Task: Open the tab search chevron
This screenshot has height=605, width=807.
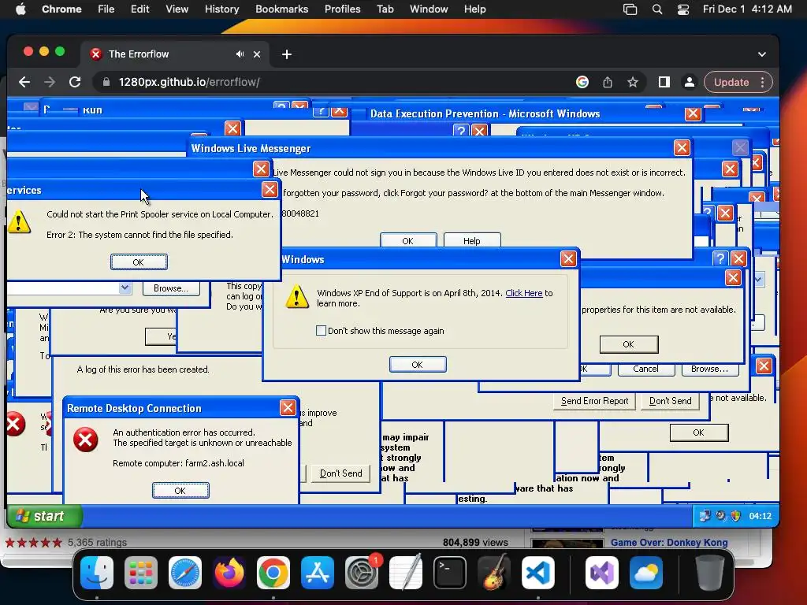Action: tap(762, 54)
